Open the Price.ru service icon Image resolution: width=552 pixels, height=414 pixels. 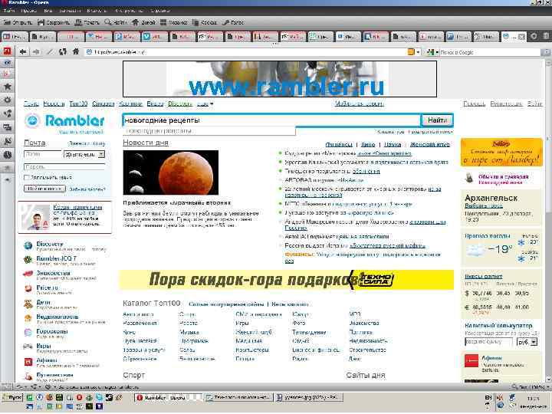(x=28, y=289)
